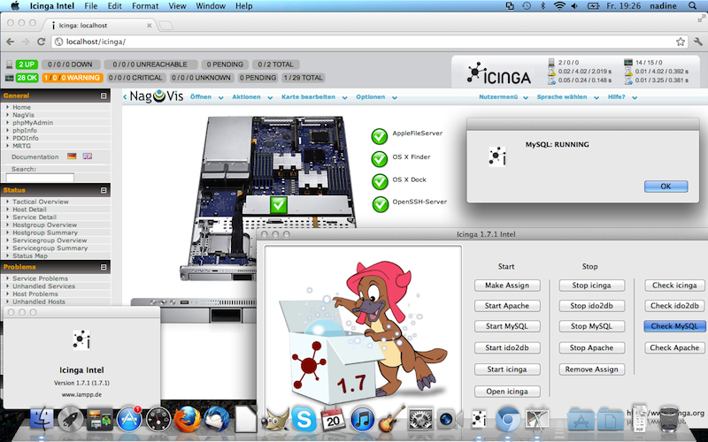Click the Wi-Fi menu bar icon
Screen dimensions: 708x442
pyautogui.click(x=559, y=6)
